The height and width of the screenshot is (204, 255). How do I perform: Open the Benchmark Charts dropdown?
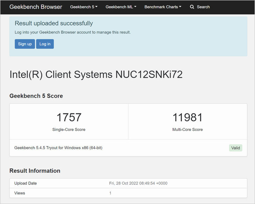pyautogui.click(x=163, y=7)
